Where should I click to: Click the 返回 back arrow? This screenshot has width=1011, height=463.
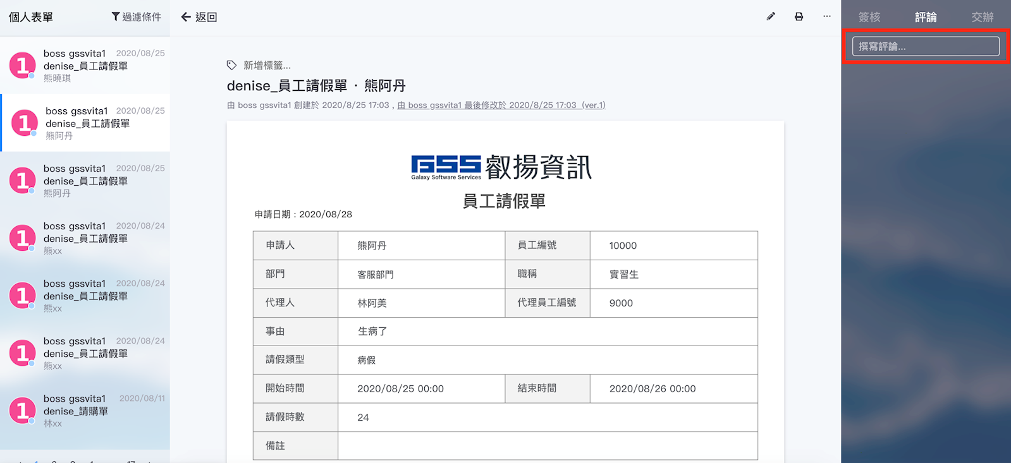[x=186, y=17]
